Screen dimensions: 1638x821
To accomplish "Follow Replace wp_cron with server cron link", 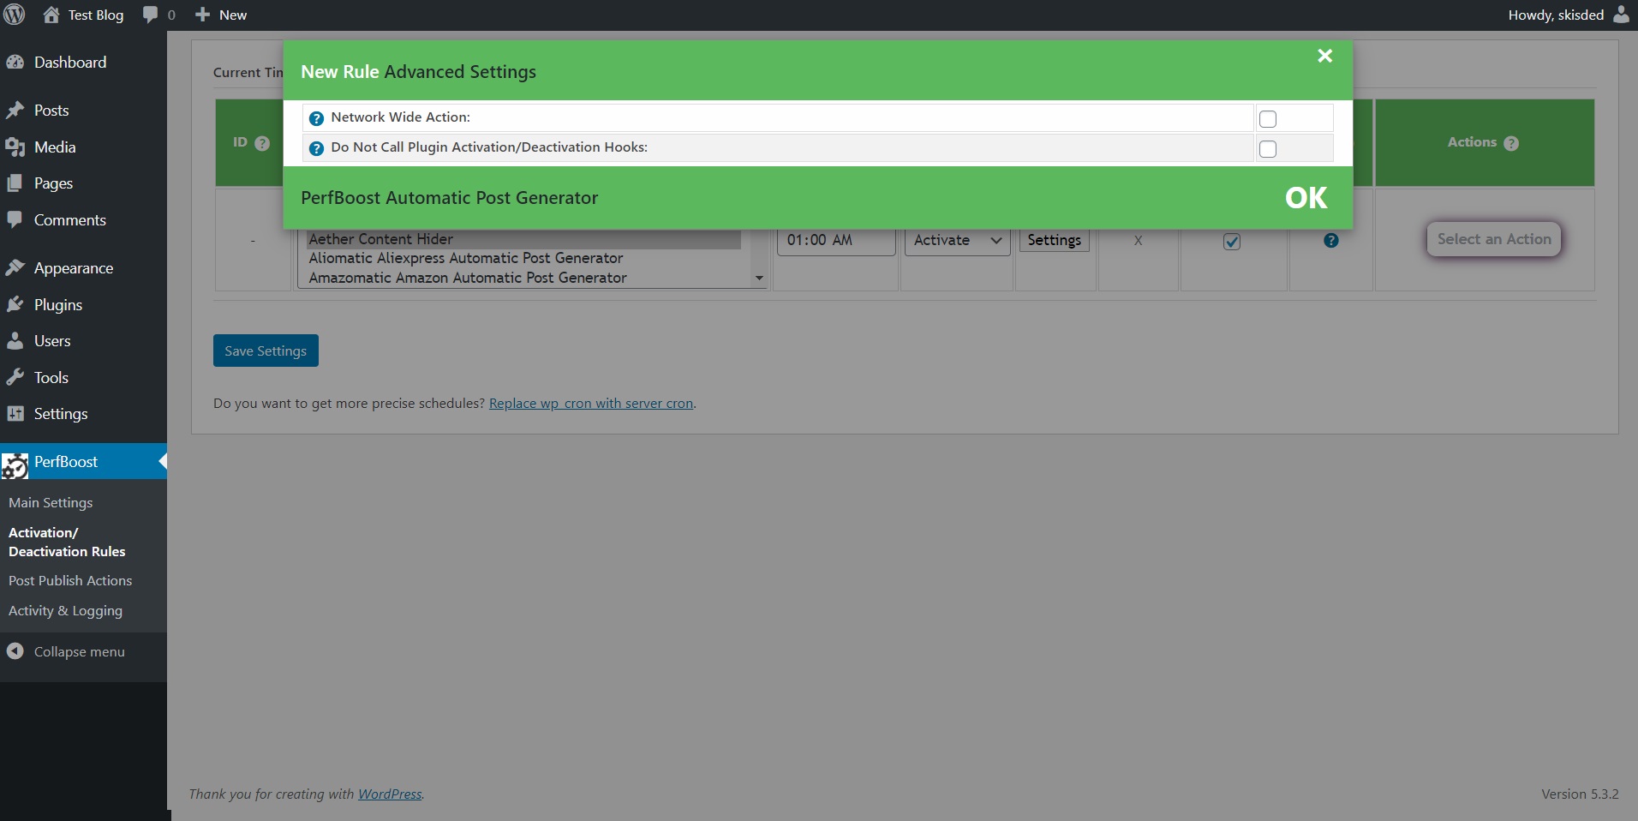I will click(x=591, y=404).
